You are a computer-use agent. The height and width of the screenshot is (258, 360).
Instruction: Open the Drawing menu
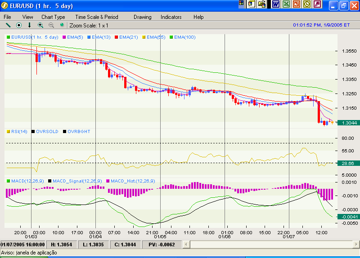pyautogui.click(x=143, y=17)
